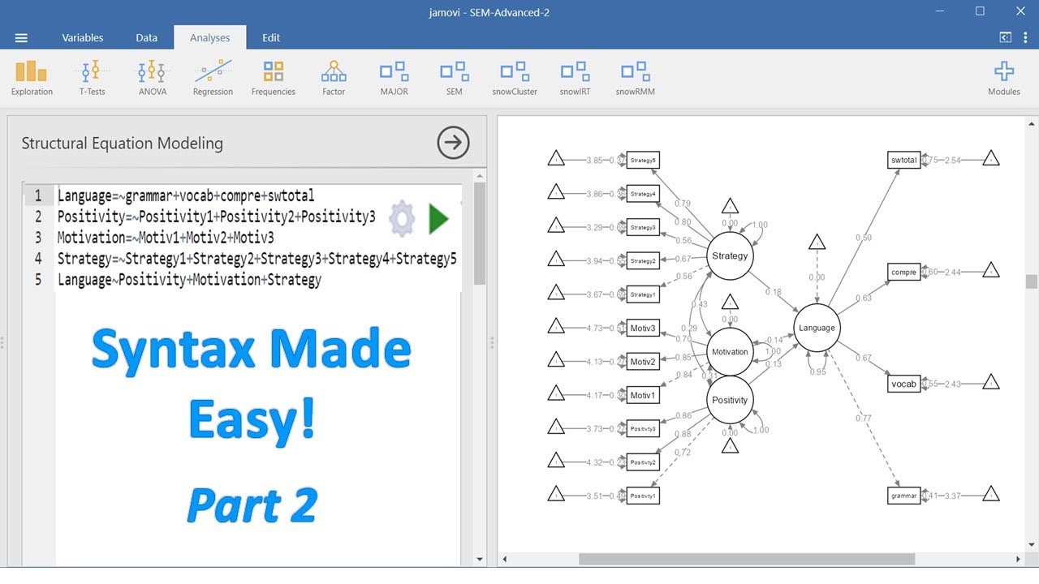
Task: Click syntax line 4 Strategy definition
Action: tap(257, 259)
